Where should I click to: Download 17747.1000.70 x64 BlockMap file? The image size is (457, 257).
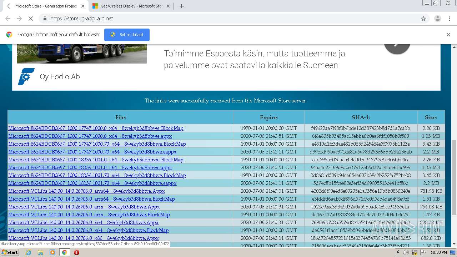[x=97, y=144]
